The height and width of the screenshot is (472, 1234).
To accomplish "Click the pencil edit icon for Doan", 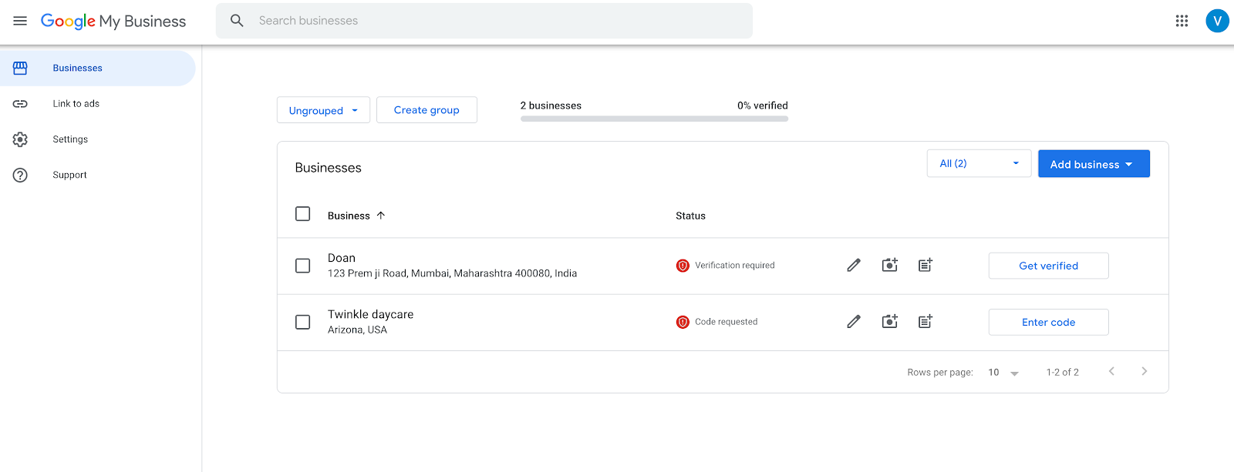I will click(854, 265).
